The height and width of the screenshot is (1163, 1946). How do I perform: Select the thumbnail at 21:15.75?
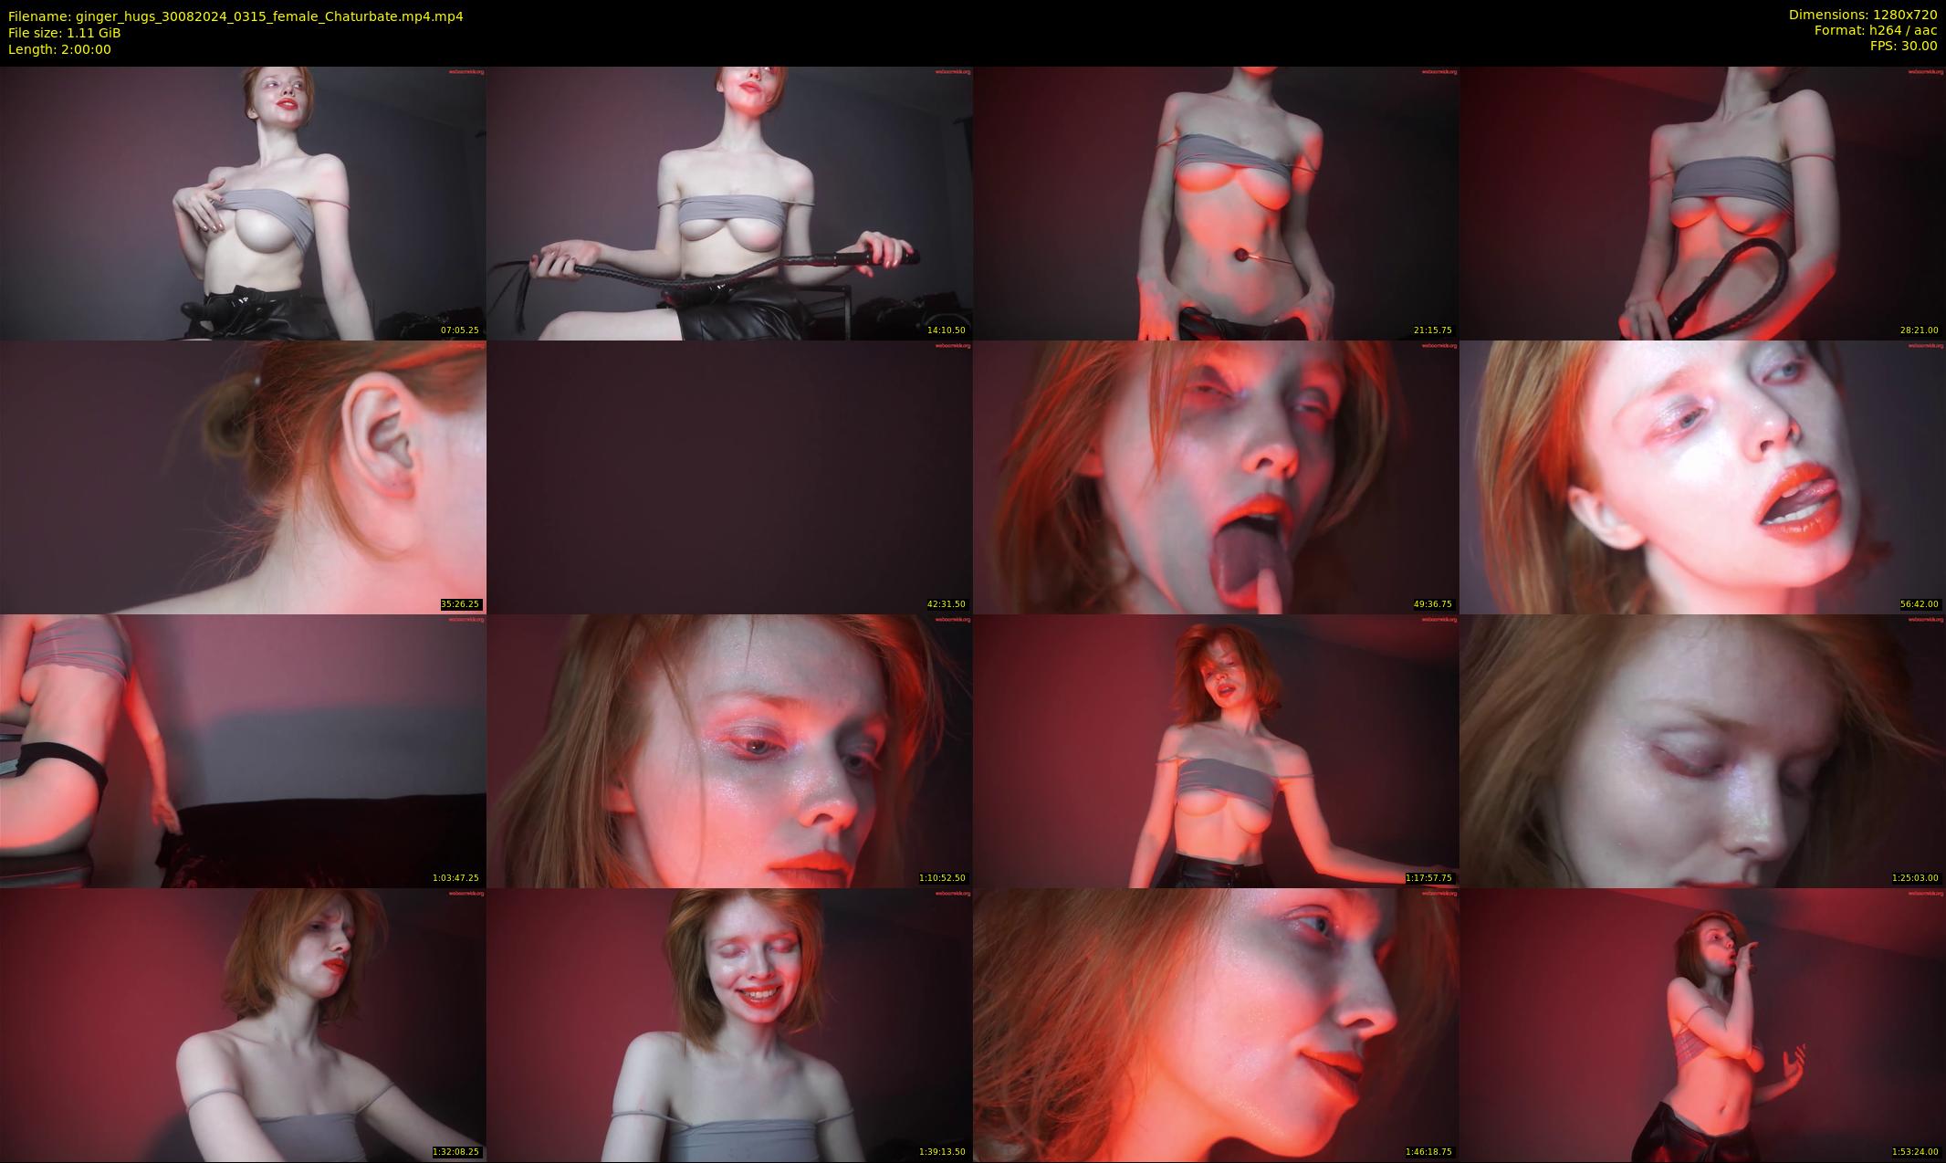pos(1216,203)
